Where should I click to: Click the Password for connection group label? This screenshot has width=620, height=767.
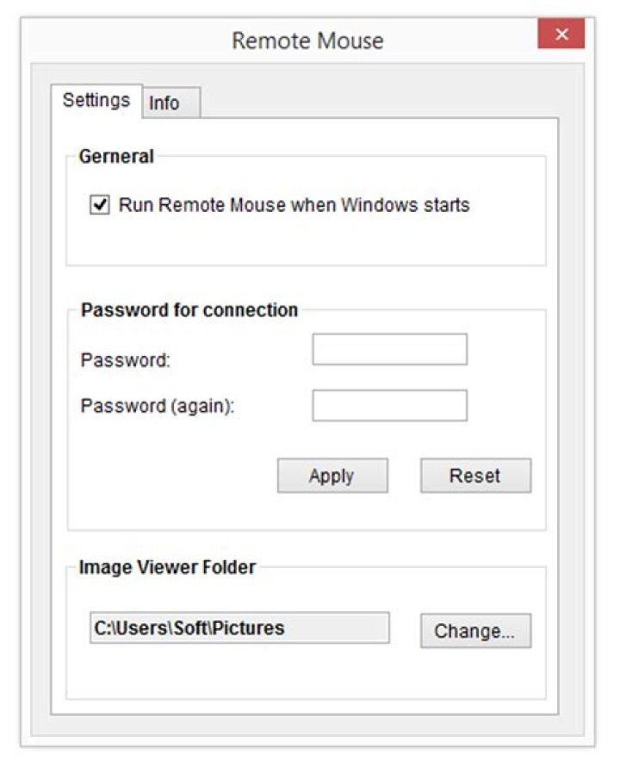pyautogui.click(x=188, y=309)
